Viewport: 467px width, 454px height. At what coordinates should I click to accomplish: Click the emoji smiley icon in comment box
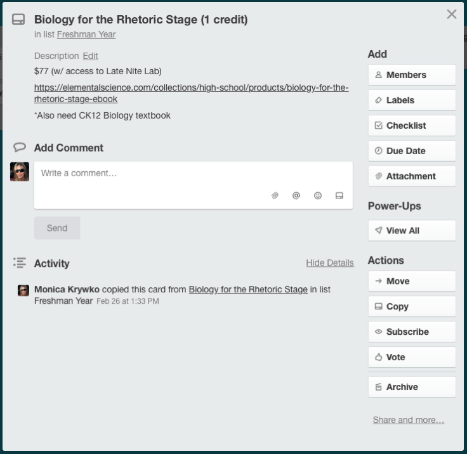tap(318, 196)
